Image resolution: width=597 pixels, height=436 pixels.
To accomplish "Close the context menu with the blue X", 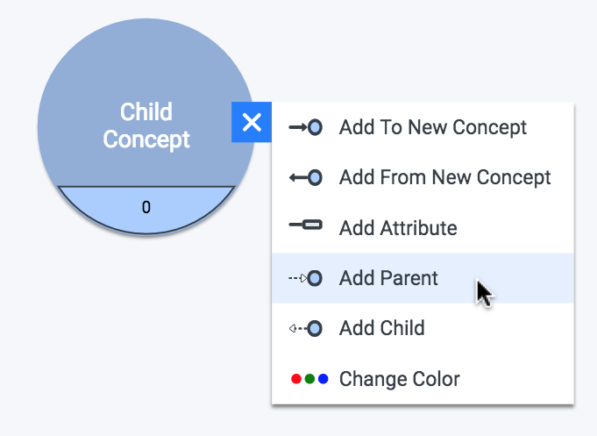I will point(252,122).
